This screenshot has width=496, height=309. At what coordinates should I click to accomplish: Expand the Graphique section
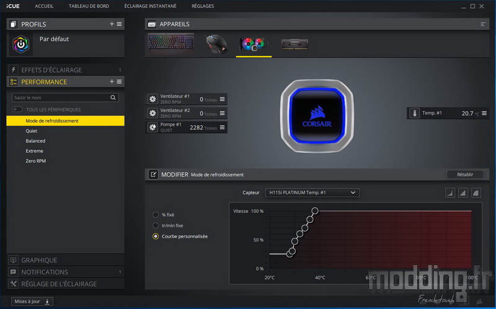[x=65, y=260]
